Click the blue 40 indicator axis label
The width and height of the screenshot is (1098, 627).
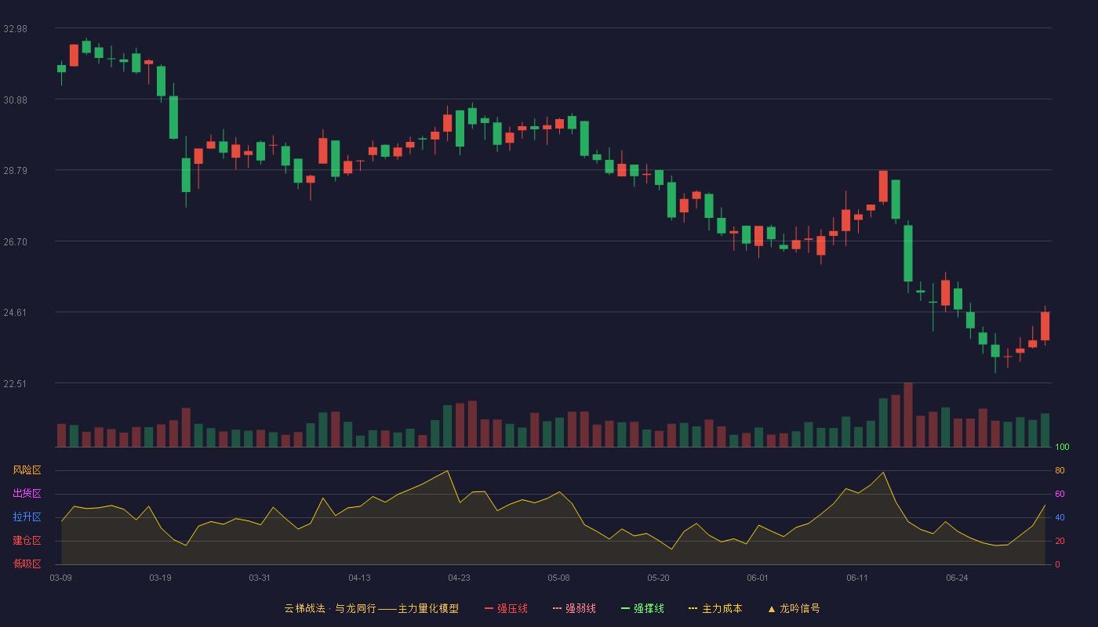(1060, 517)
